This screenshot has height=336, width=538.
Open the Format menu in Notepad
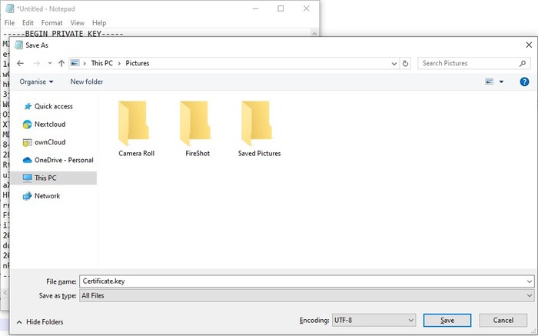pos(51,22)
